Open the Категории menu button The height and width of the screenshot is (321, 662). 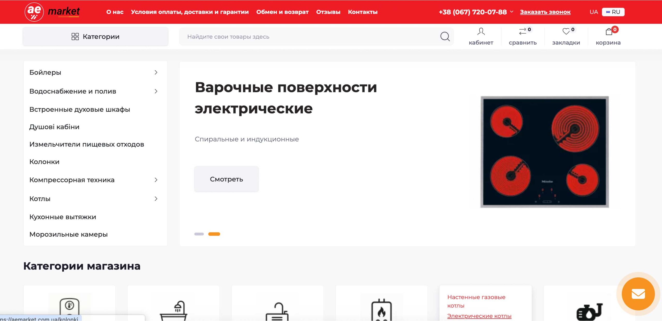[95, 37]
